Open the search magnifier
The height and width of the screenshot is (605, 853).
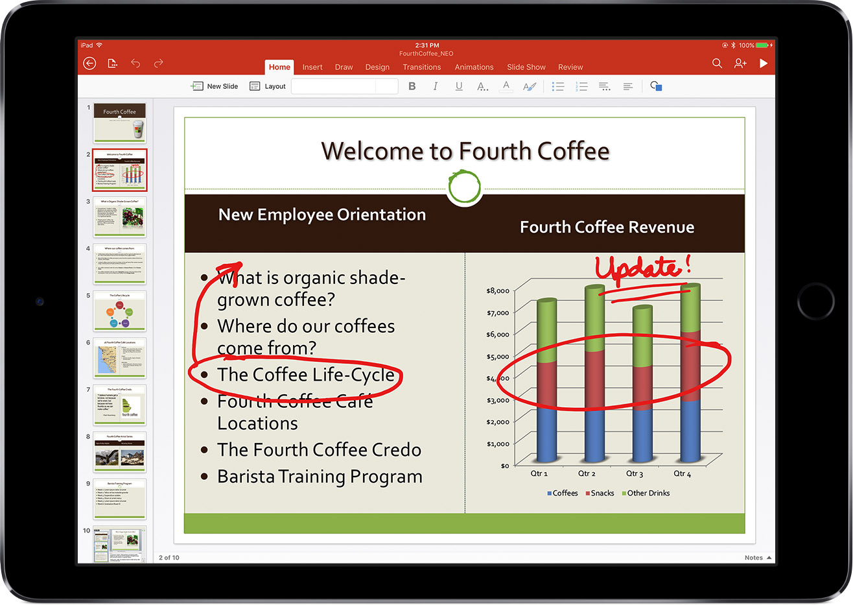[x=717, y=63]
